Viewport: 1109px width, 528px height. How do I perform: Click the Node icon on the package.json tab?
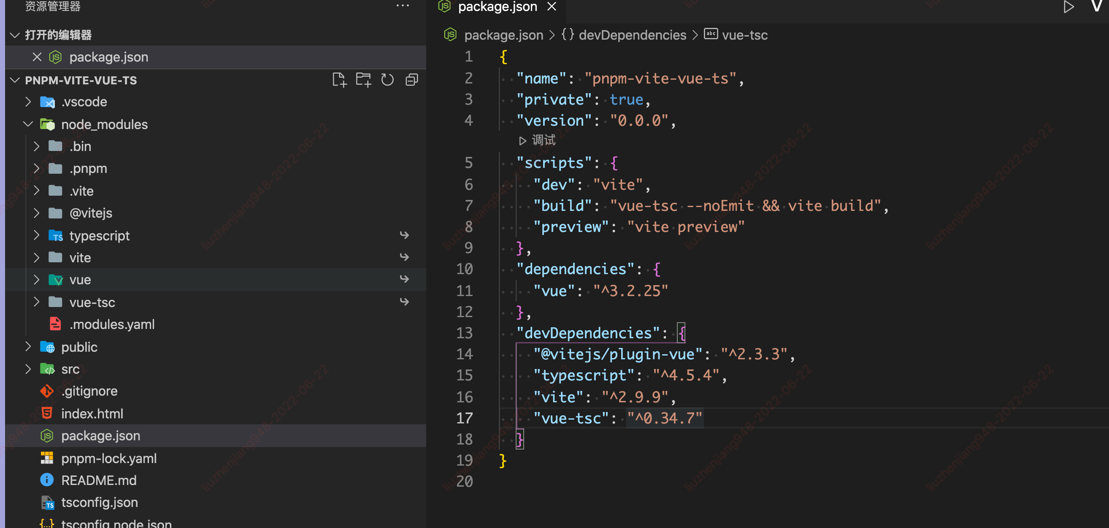click(444, 6)
